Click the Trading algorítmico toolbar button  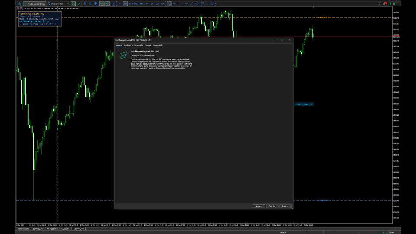35,4
